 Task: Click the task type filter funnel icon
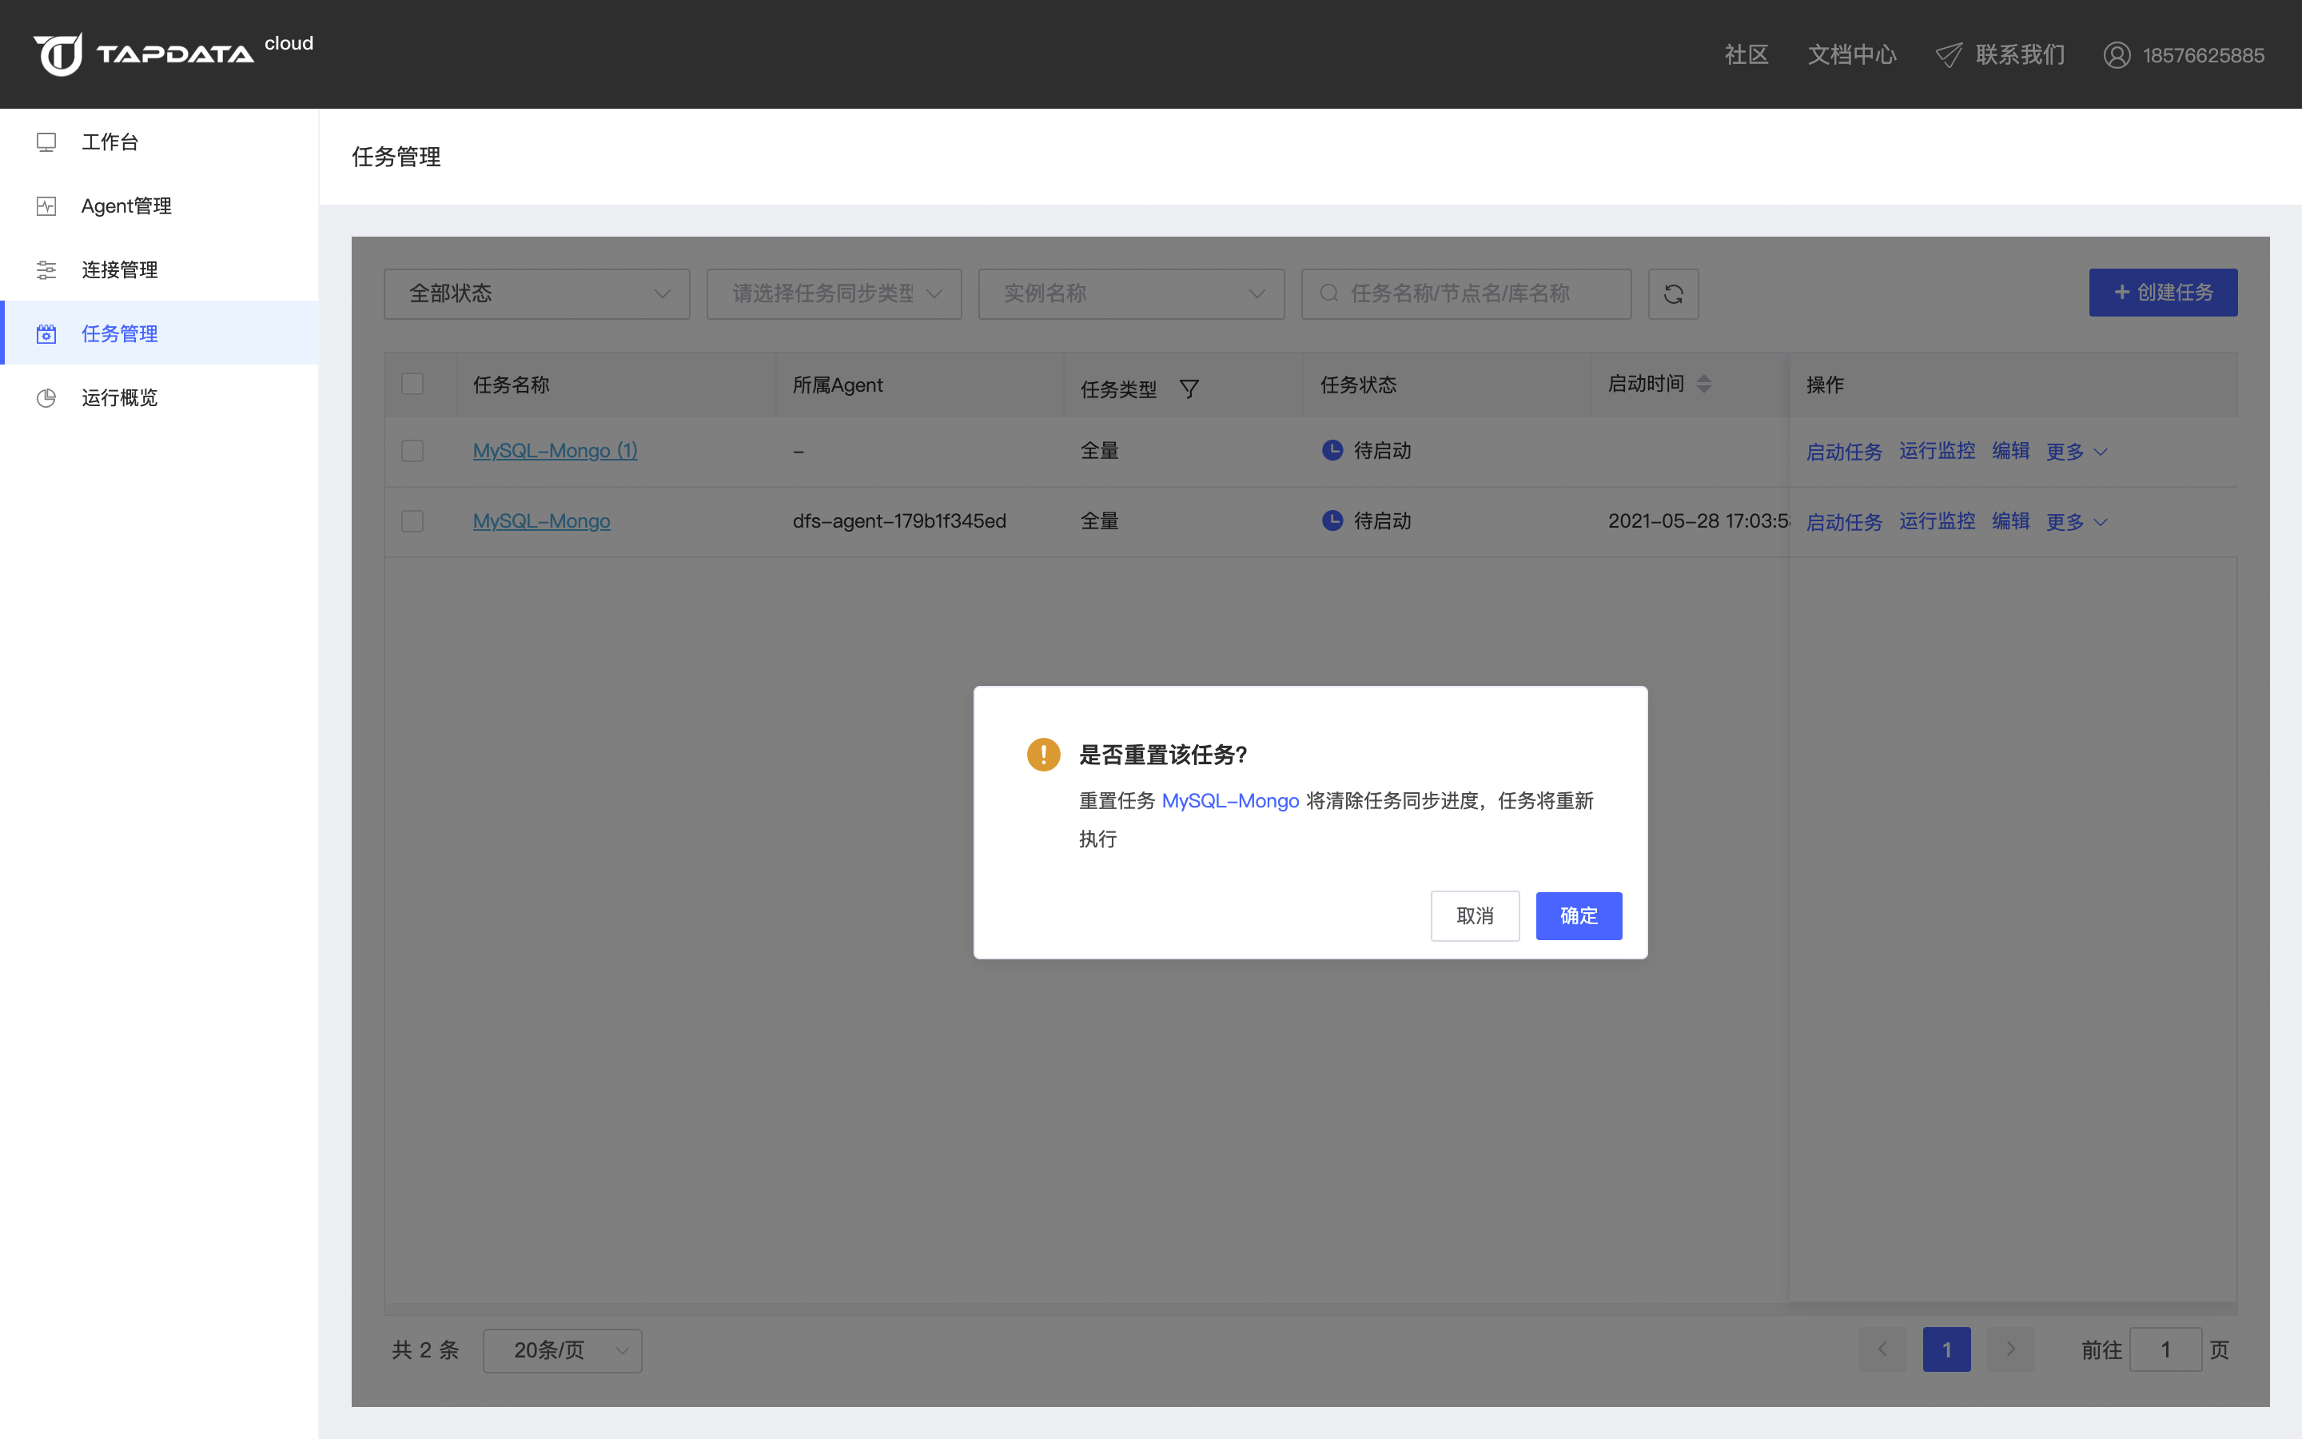coord(1189,389)
